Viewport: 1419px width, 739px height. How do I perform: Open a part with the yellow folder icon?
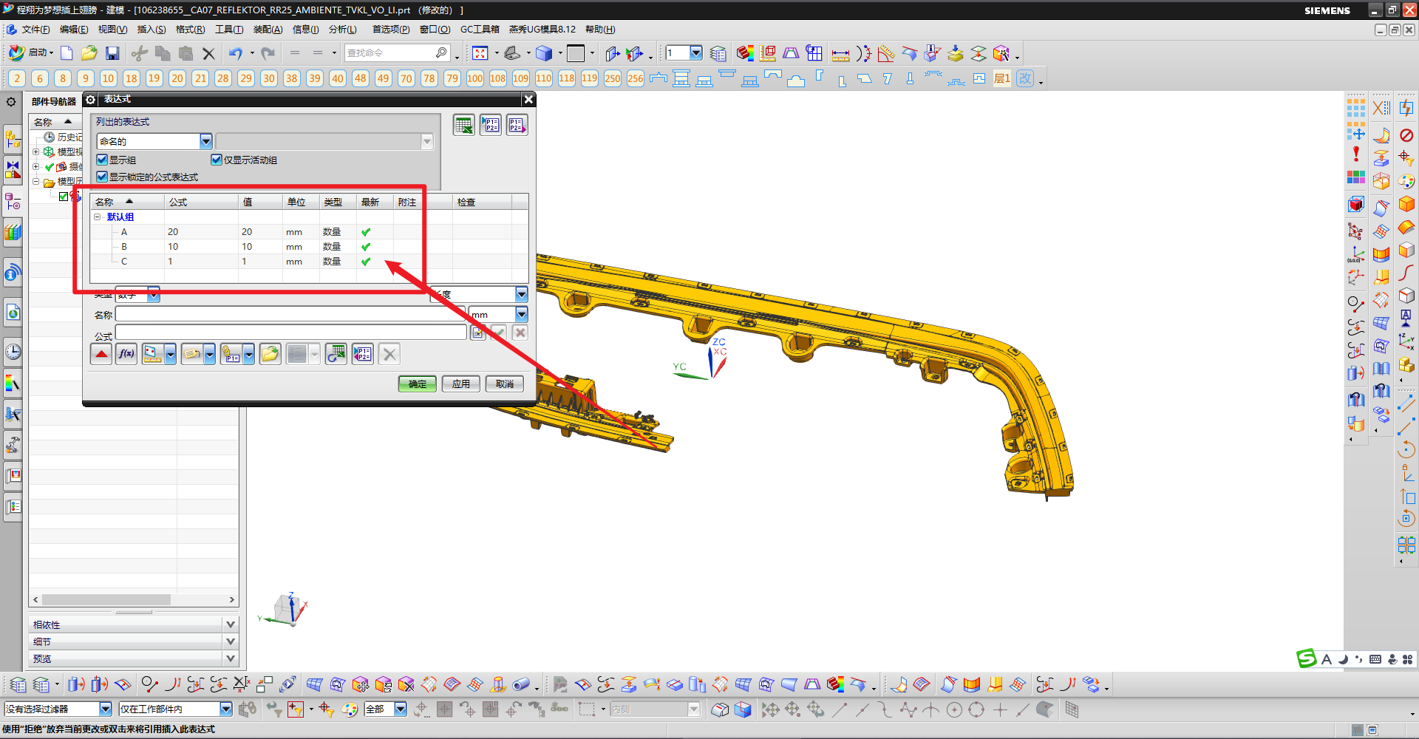[x=89, y=53]
